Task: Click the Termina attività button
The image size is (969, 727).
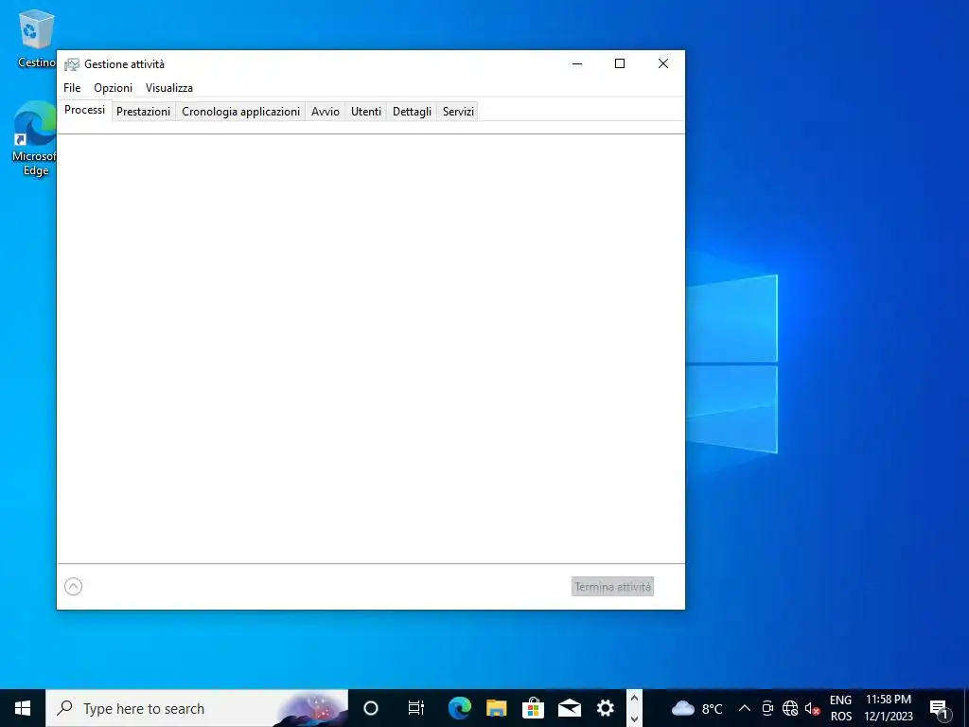Action: [x=612, y=587]
